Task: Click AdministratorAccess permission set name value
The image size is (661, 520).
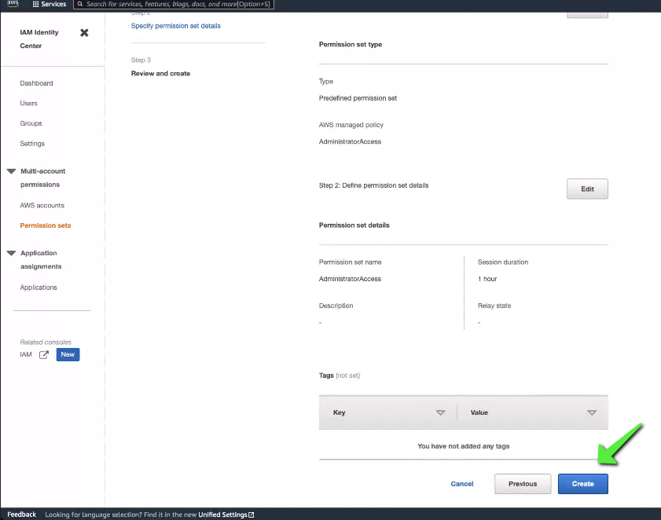Action: pyautogui.click(x=350, y=279)
